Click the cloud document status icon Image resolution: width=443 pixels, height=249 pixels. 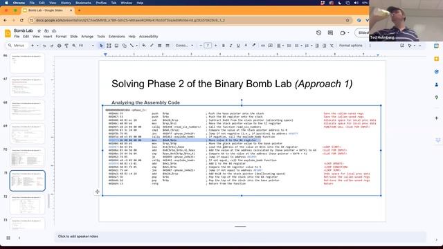coord(54,30)
